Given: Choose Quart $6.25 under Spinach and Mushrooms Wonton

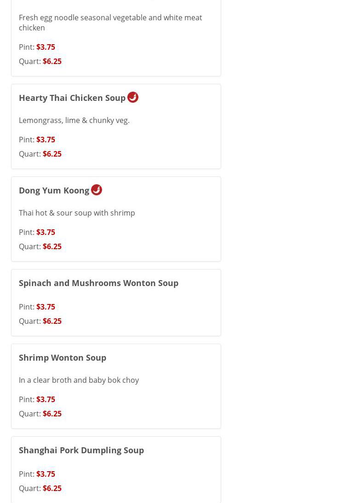Looking at the screenshot, I should click(52, 321).
